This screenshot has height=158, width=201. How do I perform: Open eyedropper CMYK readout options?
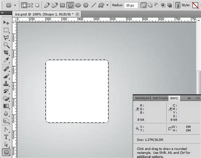coord(170,109)
